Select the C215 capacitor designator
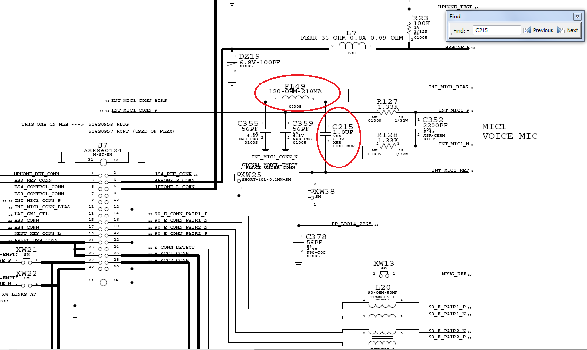The image size is (587, 350). [342, 126]
